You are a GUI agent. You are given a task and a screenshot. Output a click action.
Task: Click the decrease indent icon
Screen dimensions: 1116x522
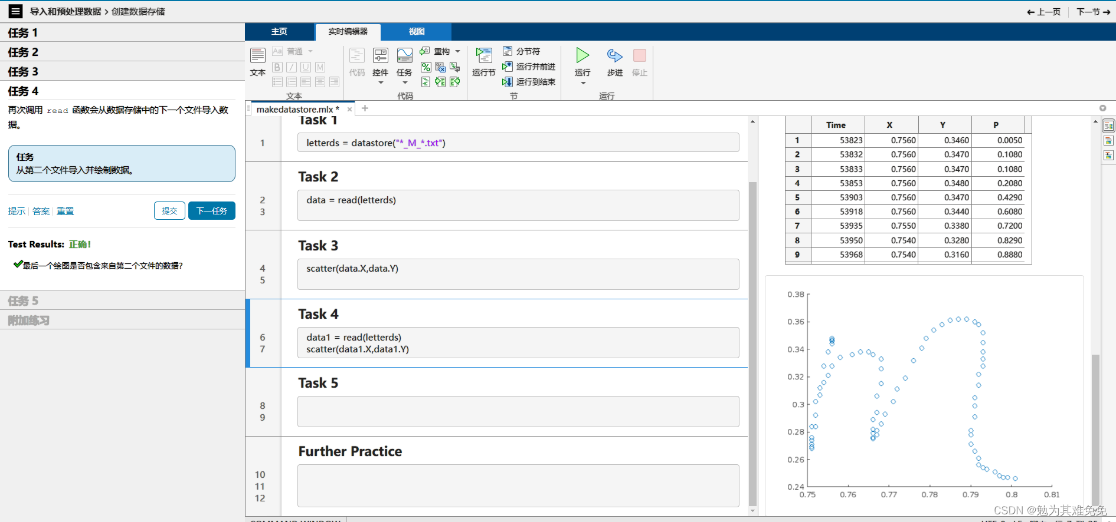pos(454,82)
